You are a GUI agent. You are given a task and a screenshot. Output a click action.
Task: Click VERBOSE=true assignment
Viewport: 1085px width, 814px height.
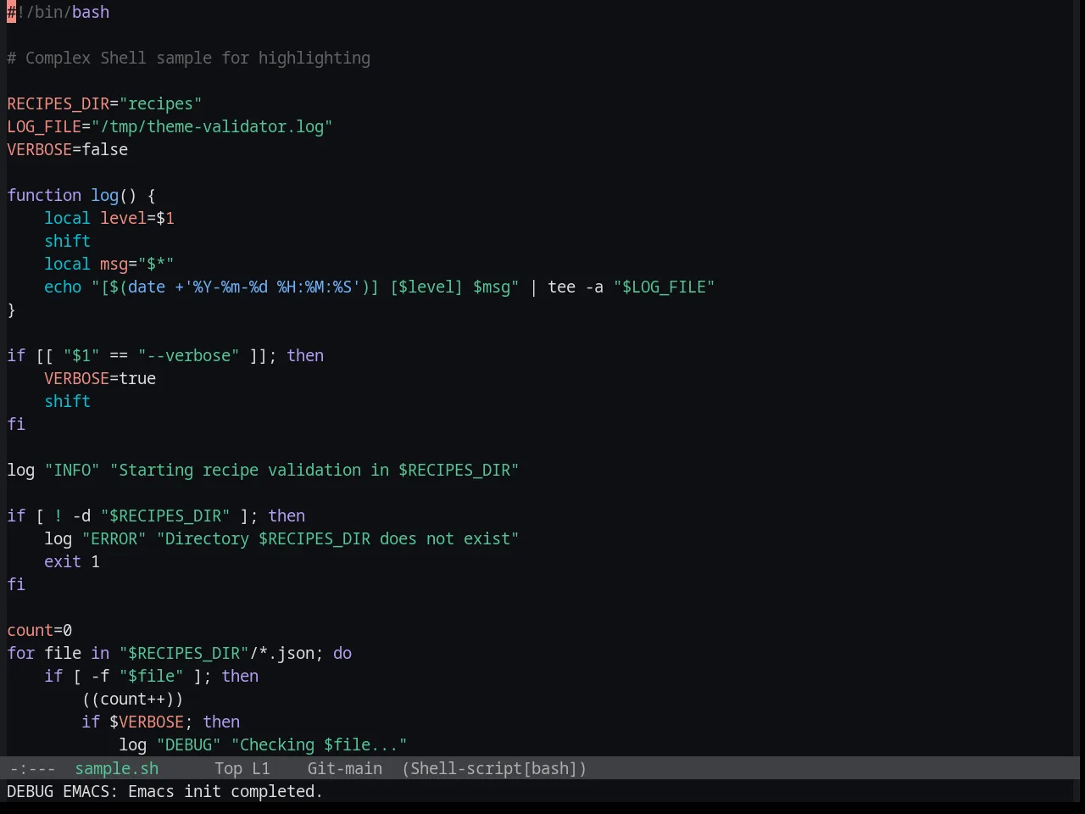(100, 378)
